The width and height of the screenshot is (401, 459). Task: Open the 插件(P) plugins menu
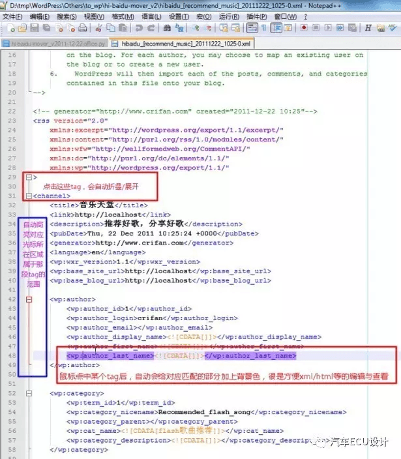257,17
